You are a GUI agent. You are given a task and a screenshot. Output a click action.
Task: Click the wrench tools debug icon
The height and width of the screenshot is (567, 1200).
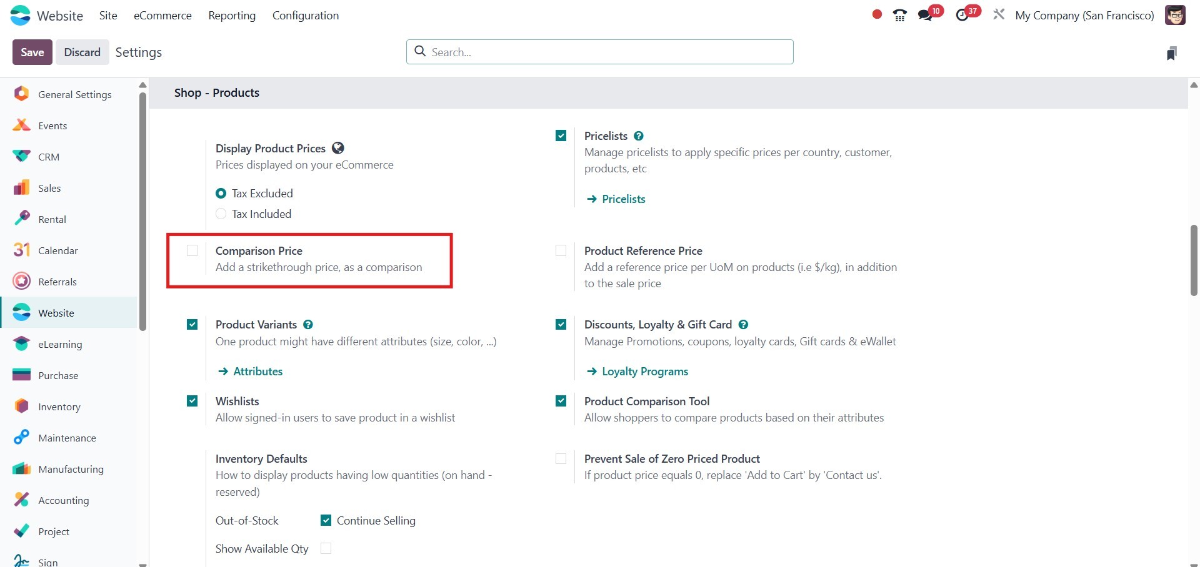click(999, 14)
